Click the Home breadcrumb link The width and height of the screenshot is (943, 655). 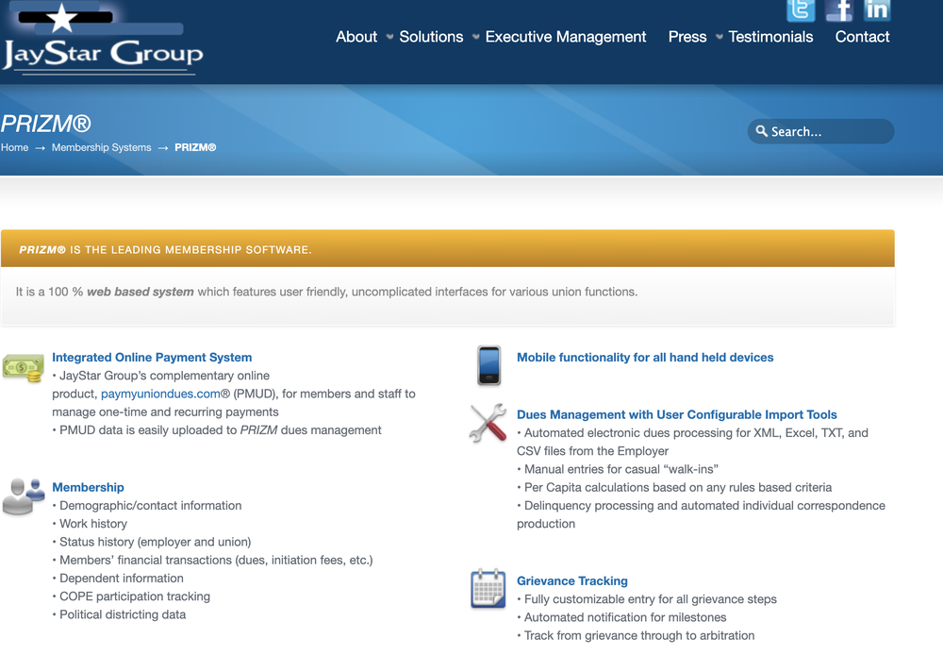tap(14, 147)
